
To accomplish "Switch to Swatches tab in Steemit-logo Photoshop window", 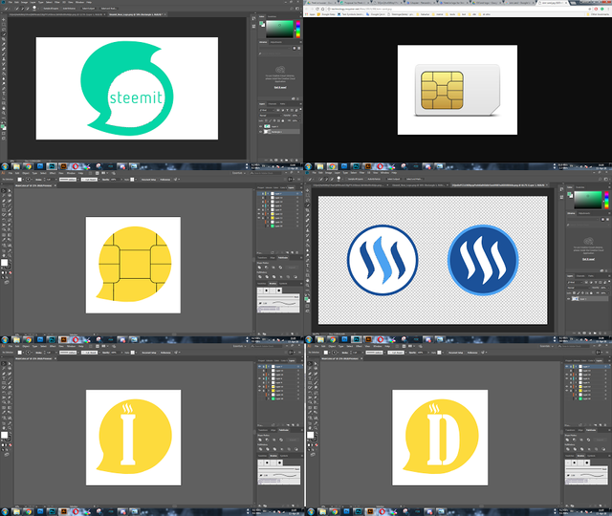I will click(272, 17).
